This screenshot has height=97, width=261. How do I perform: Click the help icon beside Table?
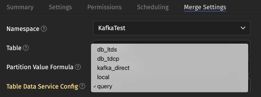tap(26, 48)
